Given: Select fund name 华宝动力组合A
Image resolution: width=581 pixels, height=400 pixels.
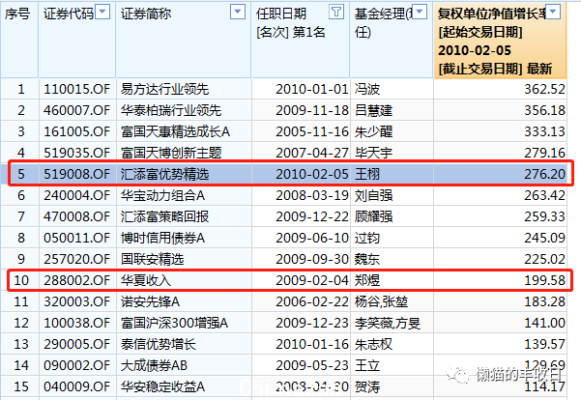Looking at the screenshot, I should pos(162,195).
